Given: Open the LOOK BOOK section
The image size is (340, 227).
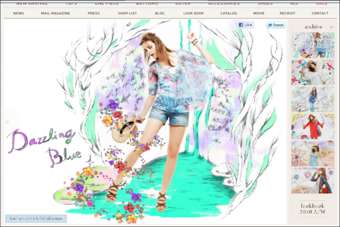Looking at the screenshot, I should pyautogui.click(x=194, y=13).
